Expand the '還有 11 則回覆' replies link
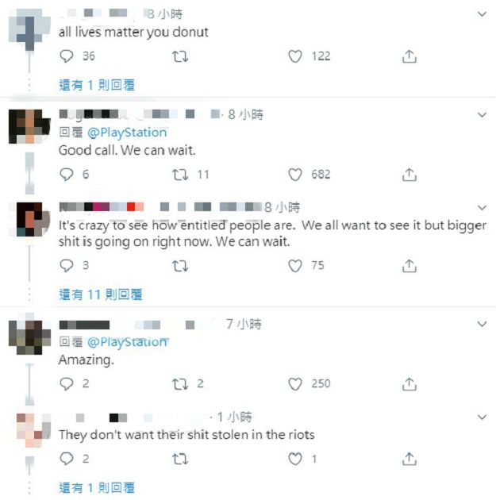This screenshot has width=496, height=500. point(101,294)
